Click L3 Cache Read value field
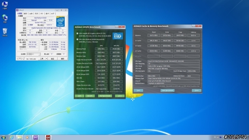The height and width of the screenshot is (140, 249). pos(154,51)
